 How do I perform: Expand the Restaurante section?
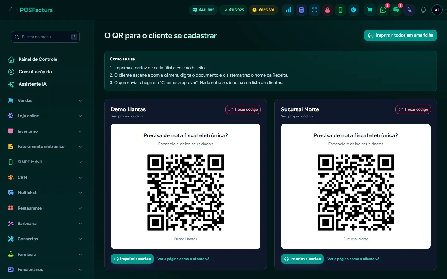click(x=45, y=208)
